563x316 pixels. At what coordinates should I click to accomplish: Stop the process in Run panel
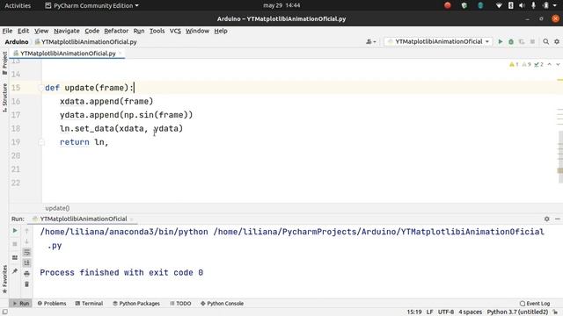tap(15, 244)
